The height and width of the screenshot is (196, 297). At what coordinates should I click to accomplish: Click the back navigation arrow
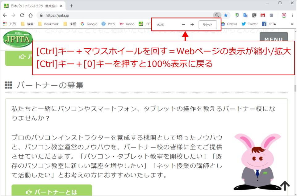click(x=5, y=15)
